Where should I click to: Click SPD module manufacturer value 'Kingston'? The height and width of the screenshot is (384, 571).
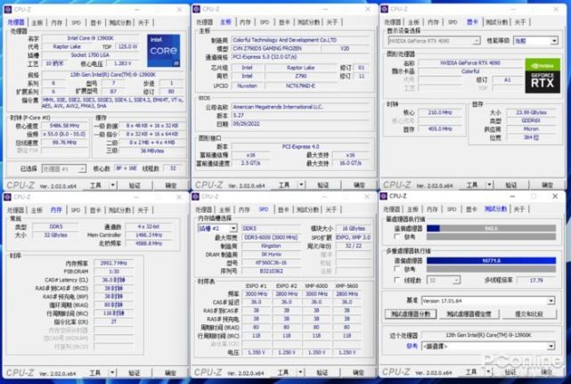[x=271, y=246]
